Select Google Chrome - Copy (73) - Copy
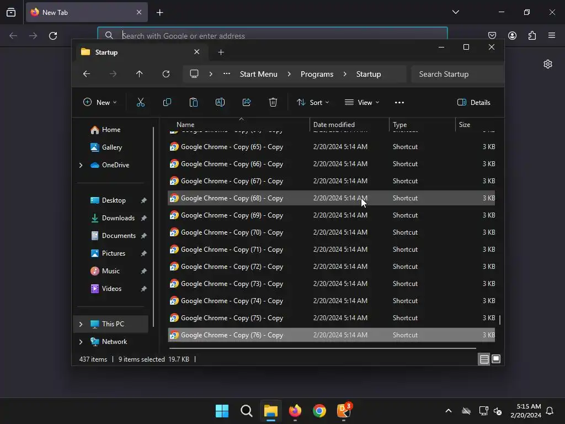 point(331,284)
